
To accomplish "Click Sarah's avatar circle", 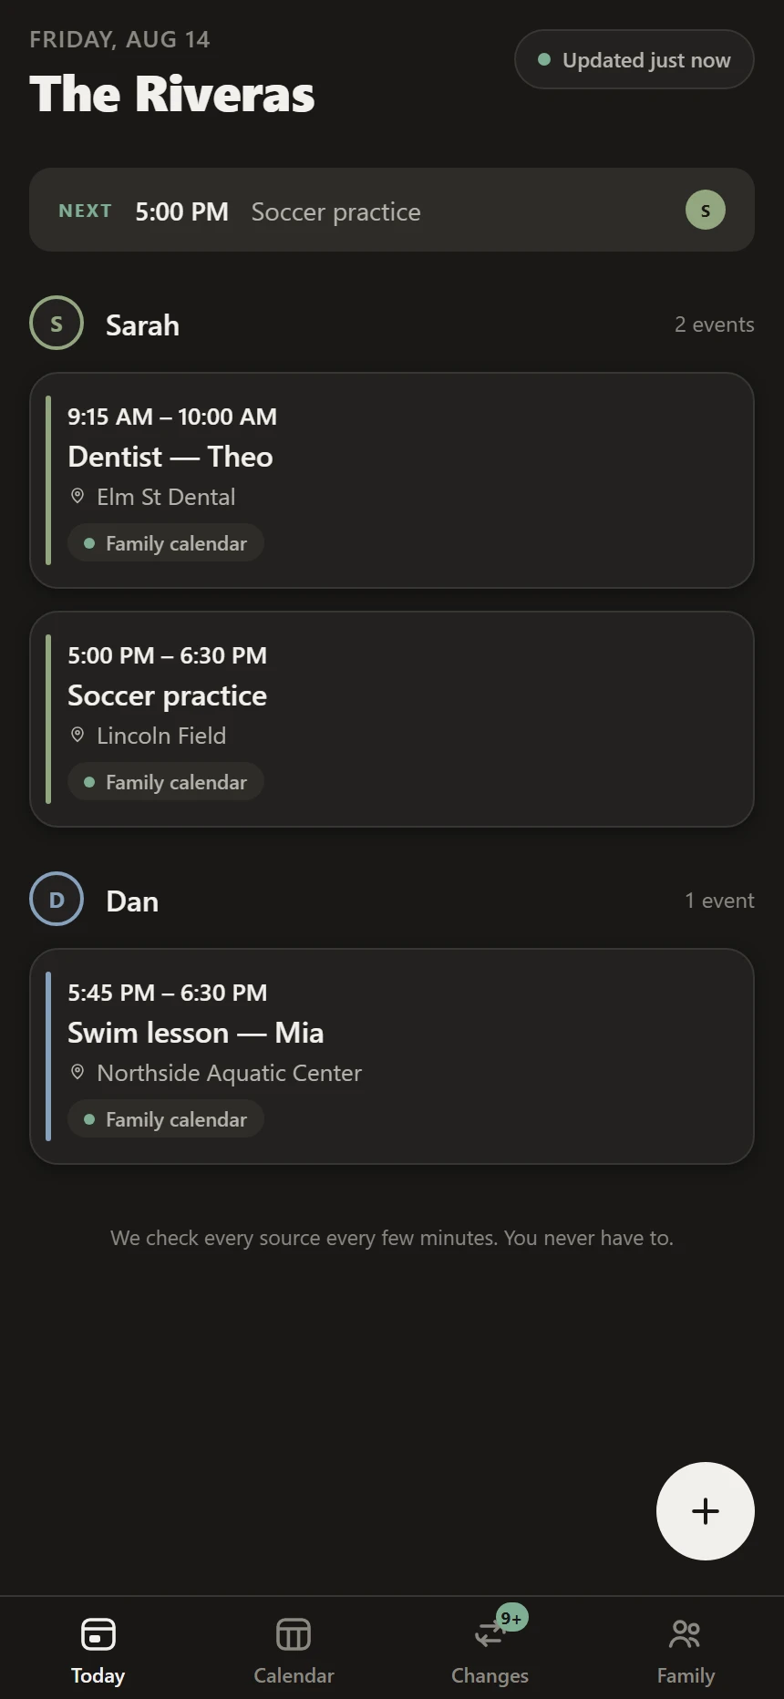I will pyautogui.click(x=57, y=324).
